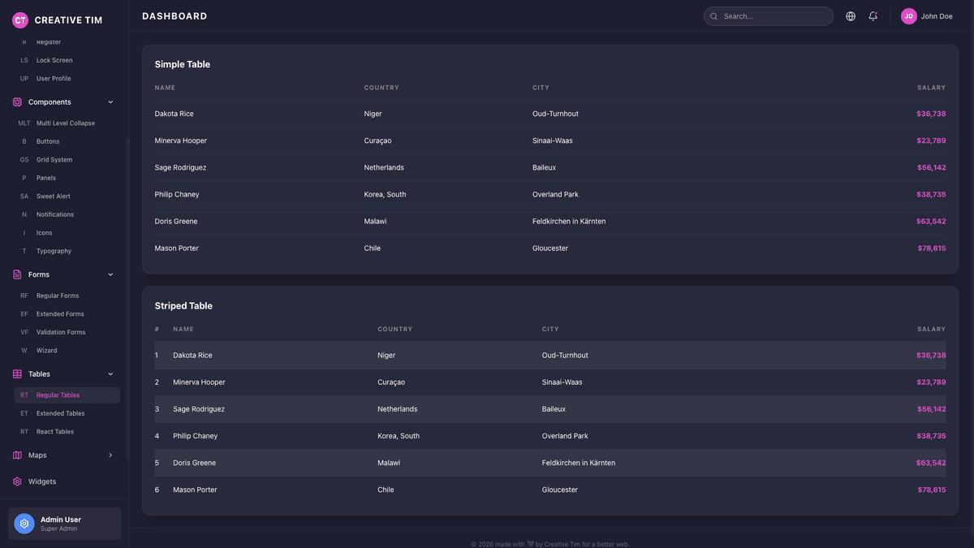
Task: Expand the Maps section
Action: [x=110, y=455]
